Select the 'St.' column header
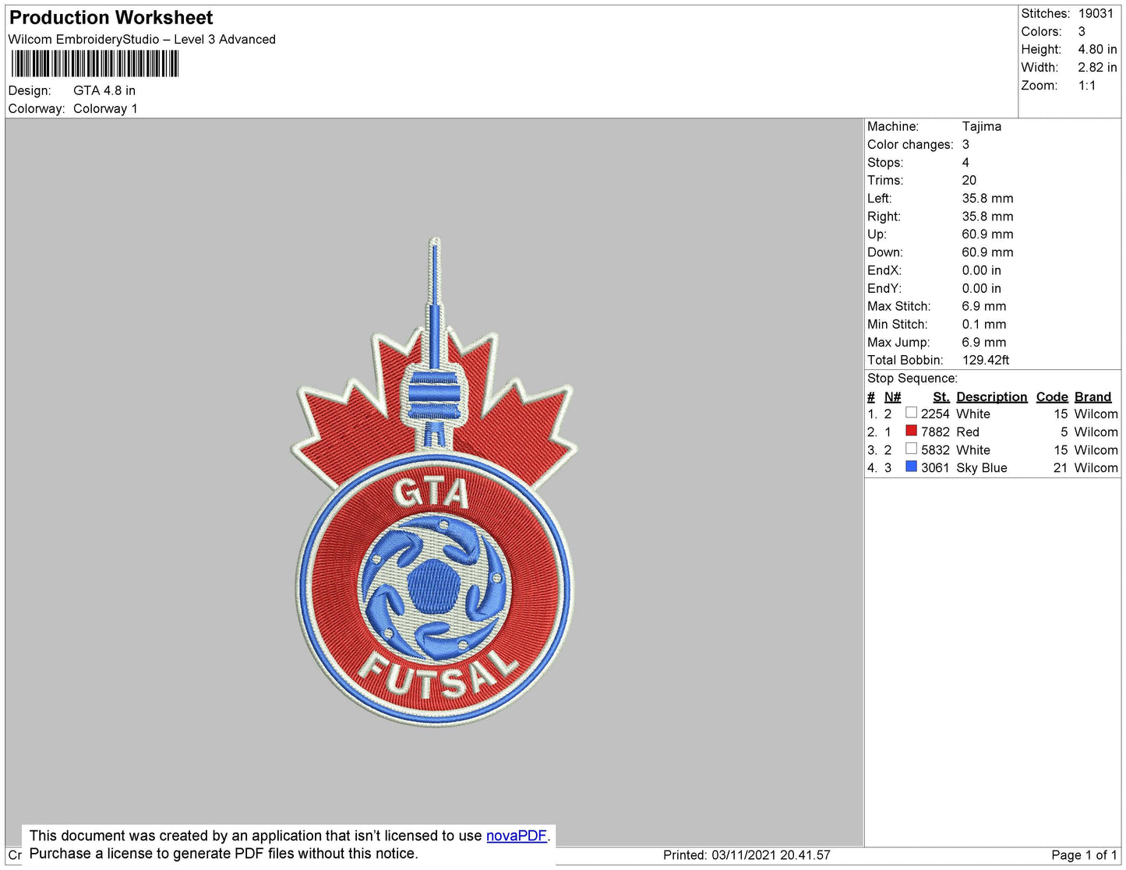Viewport: 1126px width, 870px height. click(941, 397)
